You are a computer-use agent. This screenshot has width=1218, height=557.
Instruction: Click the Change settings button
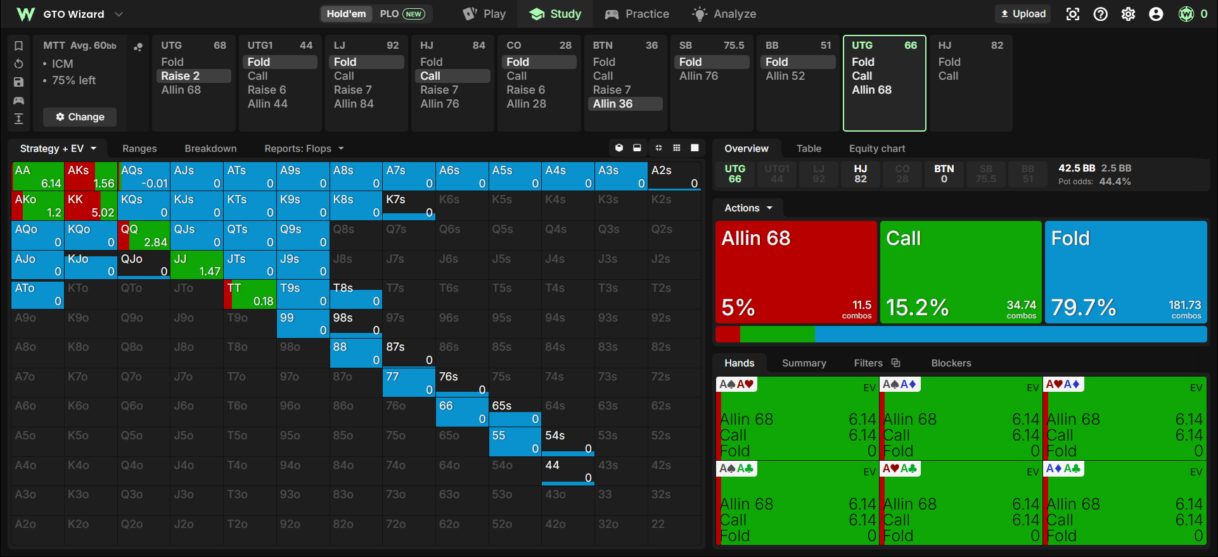[x=80, y=117]
